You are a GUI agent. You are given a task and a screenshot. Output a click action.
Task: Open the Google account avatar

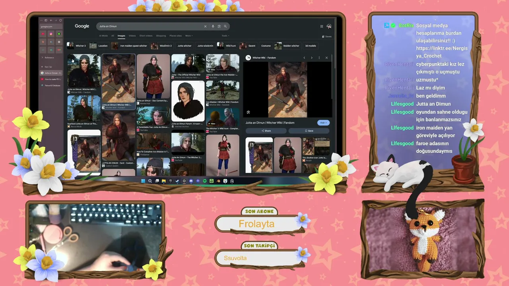(329, 26)
